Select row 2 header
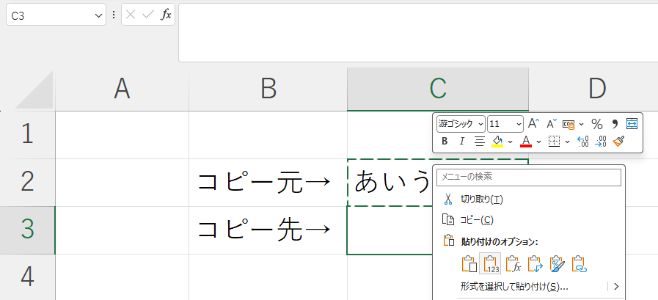This screenshot has width=658, height=300. 27,183
